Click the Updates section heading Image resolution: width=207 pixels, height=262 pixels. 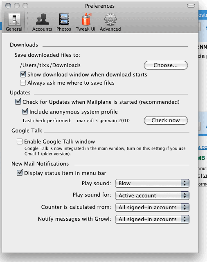click(x=20, y=92)
